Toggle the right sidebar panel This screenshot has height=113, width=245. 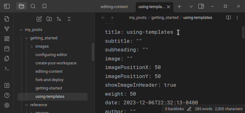[x=201, y=7]
